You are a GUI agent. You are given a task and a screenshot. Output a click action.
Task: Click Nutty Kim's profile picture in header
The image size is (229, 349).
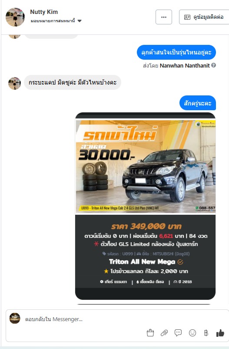click(15, 17)
